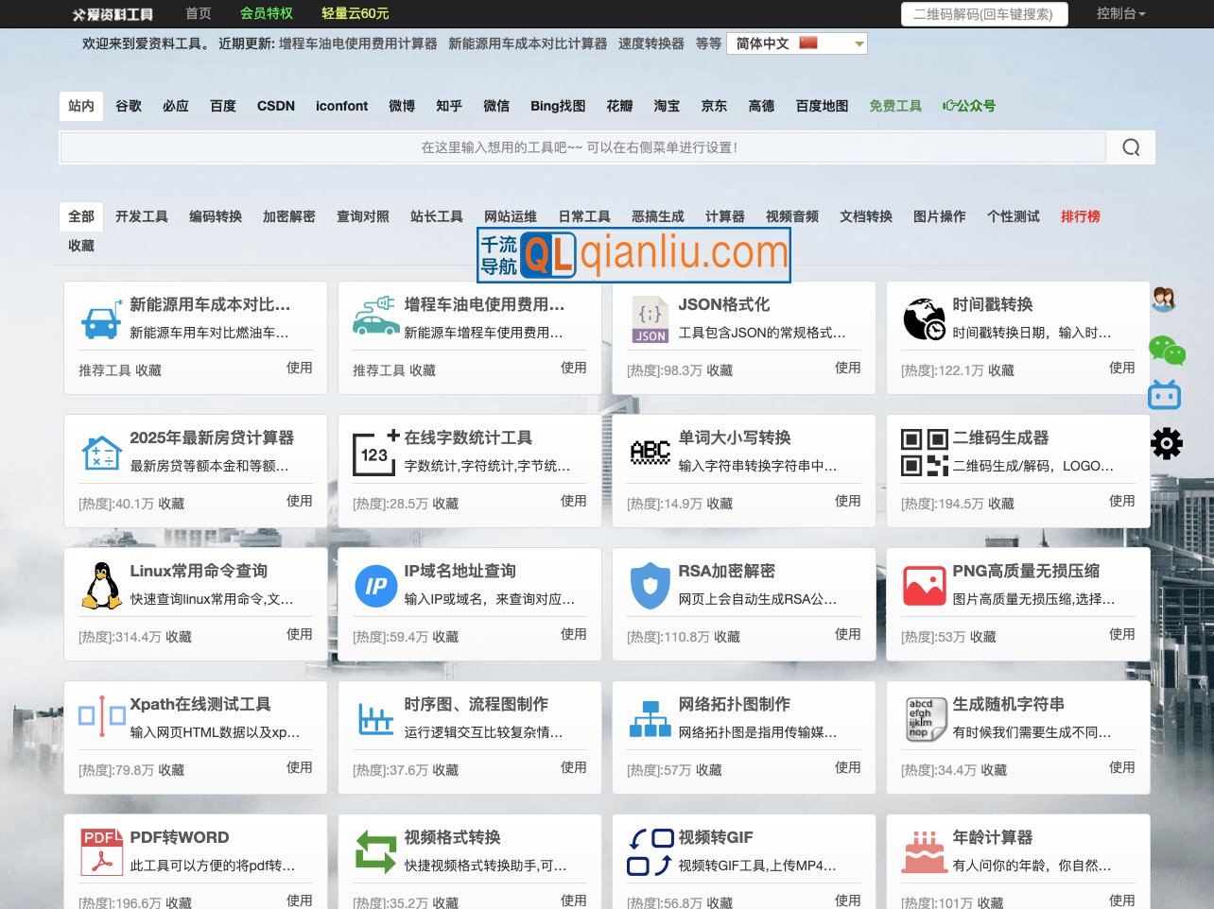Click the RSA加密解密 shield icon
1214x909 pixels.
(650, 586)
